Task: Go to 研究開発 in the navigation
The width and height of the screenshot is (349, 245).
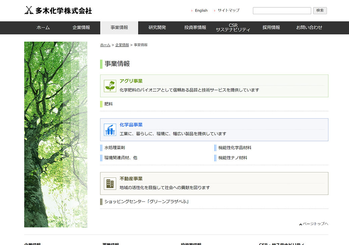Action: pyautogui.click(x=157, y=28)
